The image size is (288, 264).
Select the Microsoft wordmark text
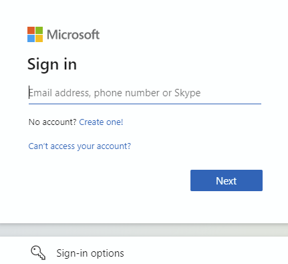click(x=73, y=35)
